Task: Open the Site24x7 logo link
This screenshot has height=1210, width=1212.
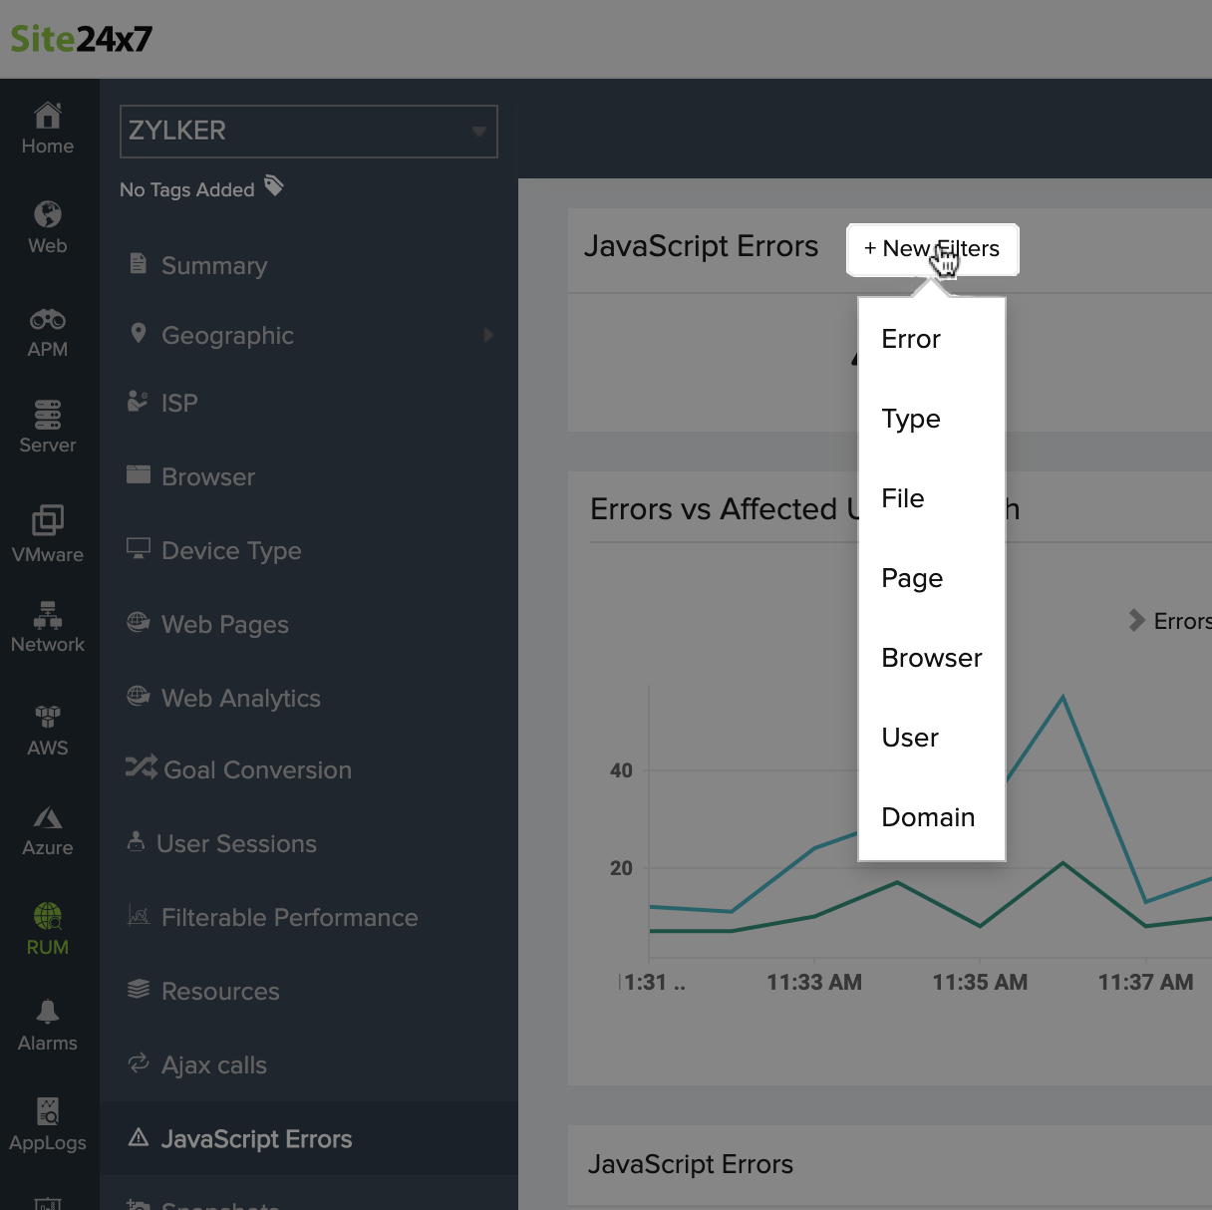Action: coord(82,39)
